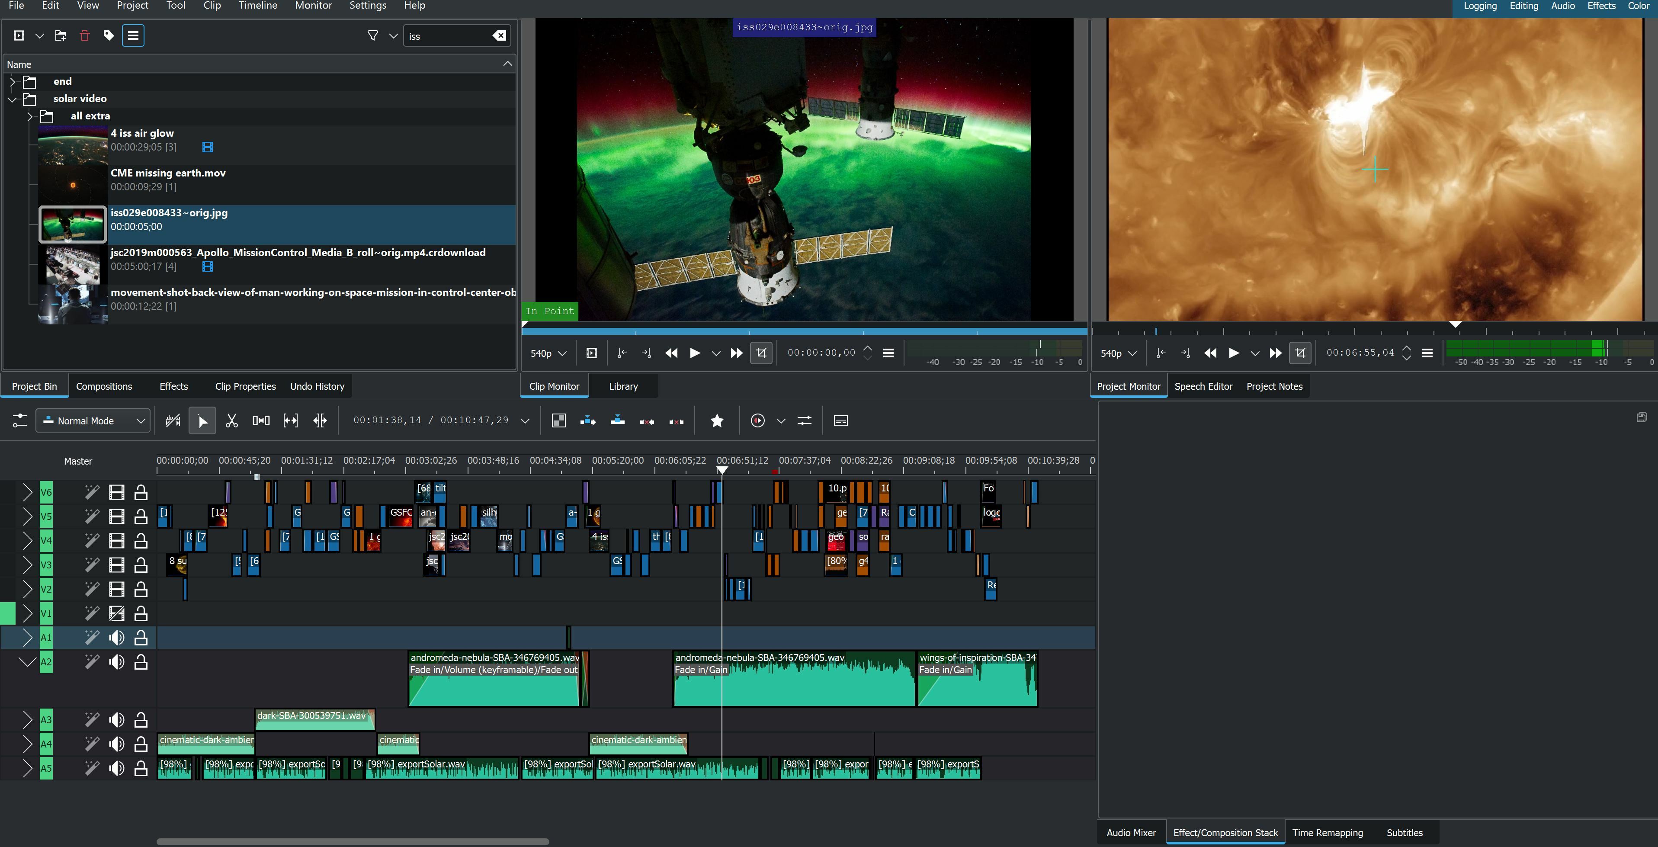Click the Slip tool icon
The image size is (1658, 847).
pos(291,421)
